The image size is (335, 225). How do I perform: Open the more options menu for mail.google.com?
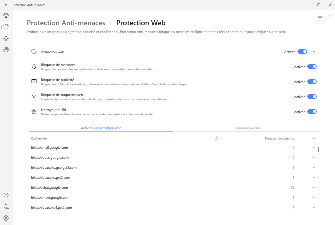[x=315, y=147]
